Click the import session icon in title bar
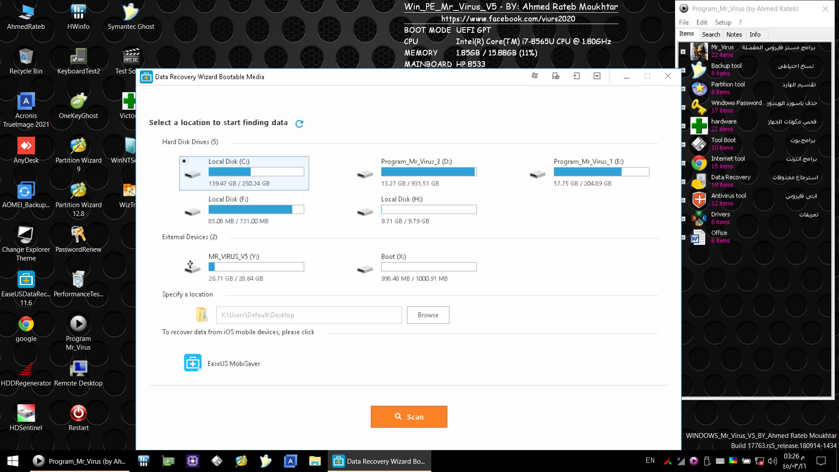This screenshot has height=472, width=839. click(x=576, y=76)
